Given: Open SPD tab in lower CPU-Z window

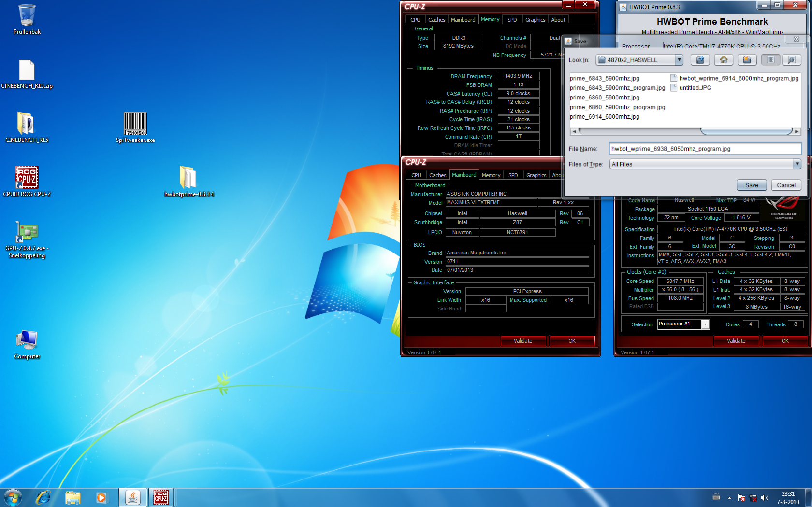Looking at the screenshot, I should (513, 175).
